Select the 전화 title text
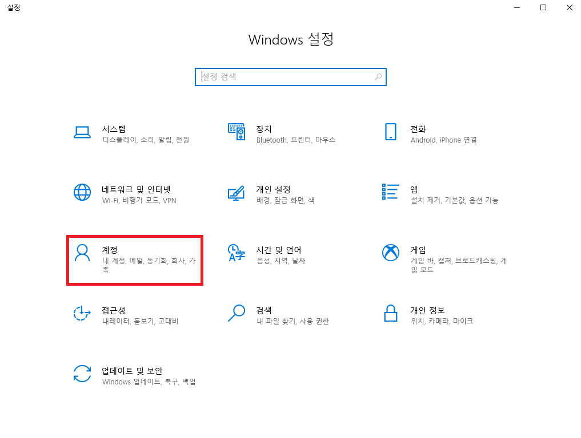Screen dimensions: 581x438 pos(418,129)
